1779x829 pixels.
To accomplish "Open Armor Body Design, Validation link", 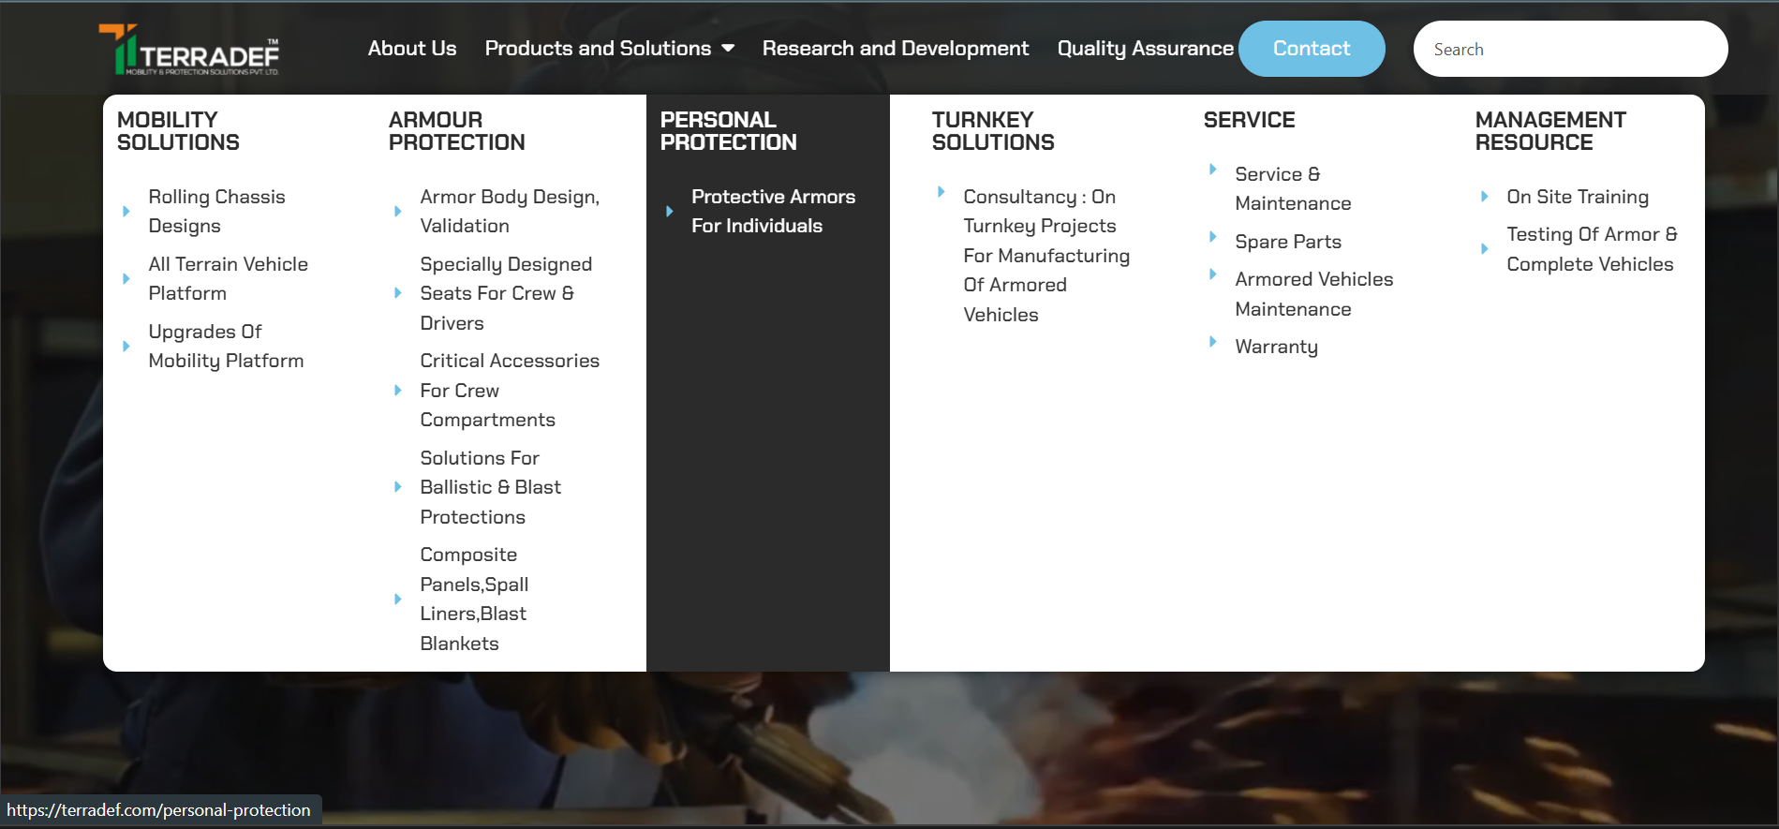I will point(510,212).
